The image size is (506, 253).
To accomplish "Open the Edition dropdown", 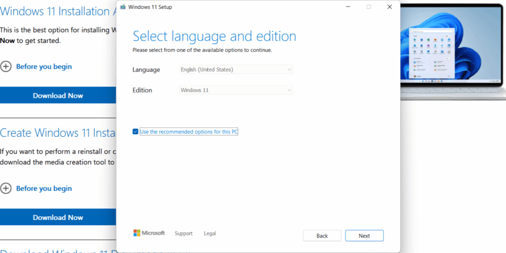I will pos(236,90).
